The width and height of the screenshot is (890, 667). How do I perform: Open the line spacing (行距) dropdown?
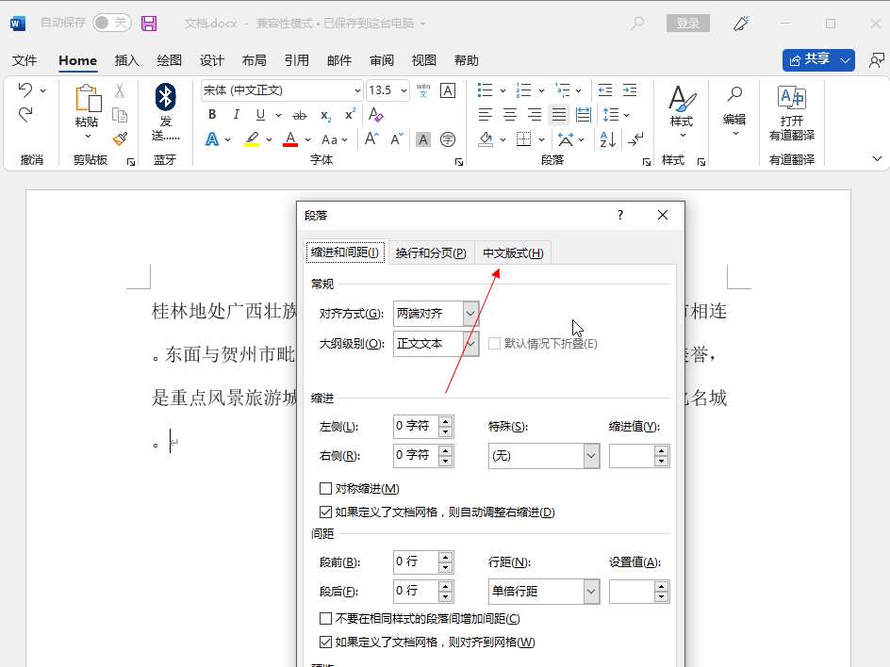click(x=591, y=592)
